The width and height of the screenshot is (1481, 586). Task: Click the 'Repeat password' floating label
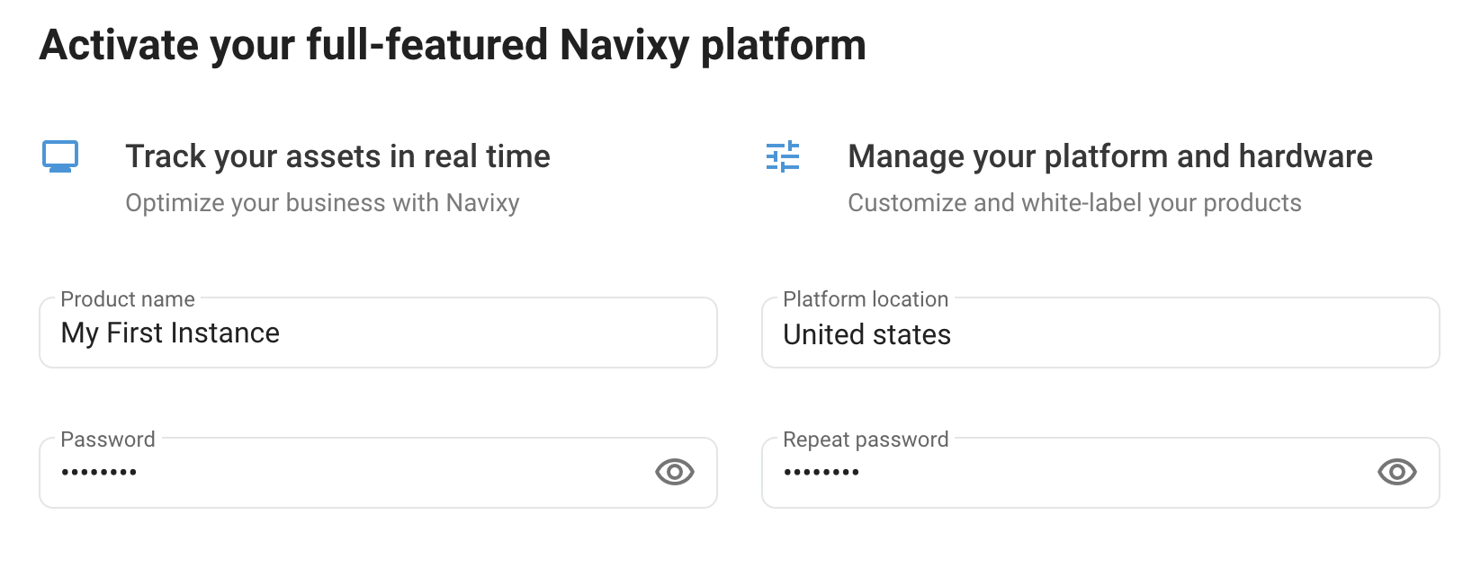point(866,439)
